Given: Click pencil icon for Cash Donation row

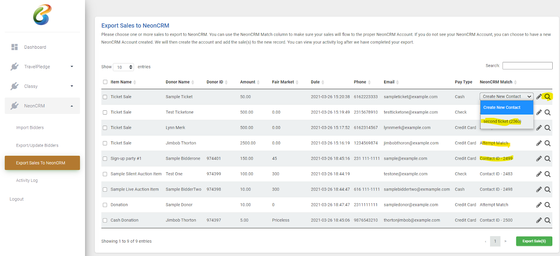Looking at the screenshot, I should coord(539,220).
